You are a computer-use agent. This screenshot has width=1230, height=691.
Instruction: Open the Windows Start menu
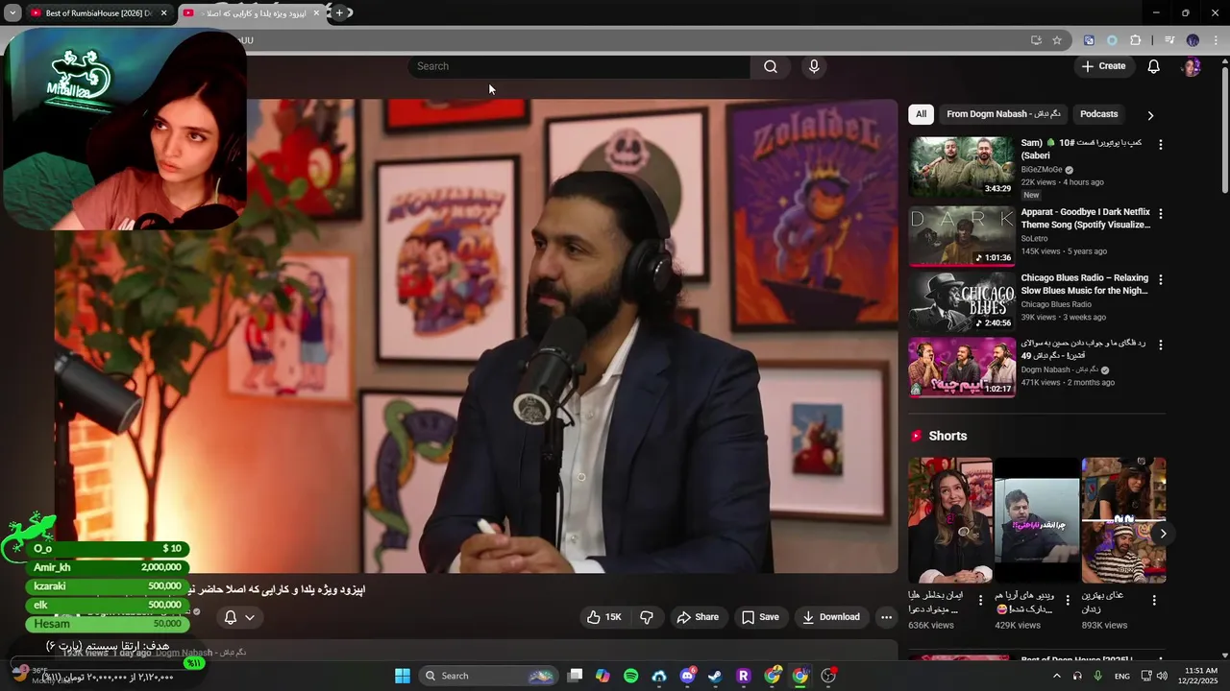coord(403,676)
